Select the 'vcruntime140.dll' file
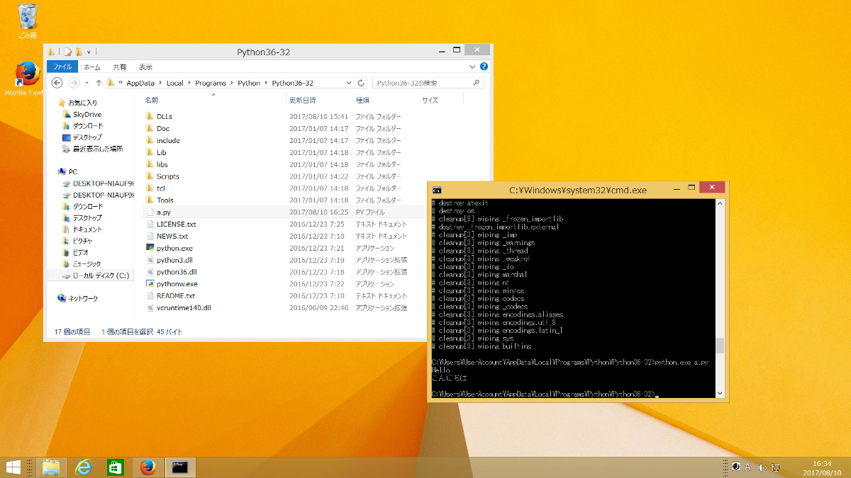Image resolution: width=851 pixels, height=478 pixels. [x=184, y=307]
